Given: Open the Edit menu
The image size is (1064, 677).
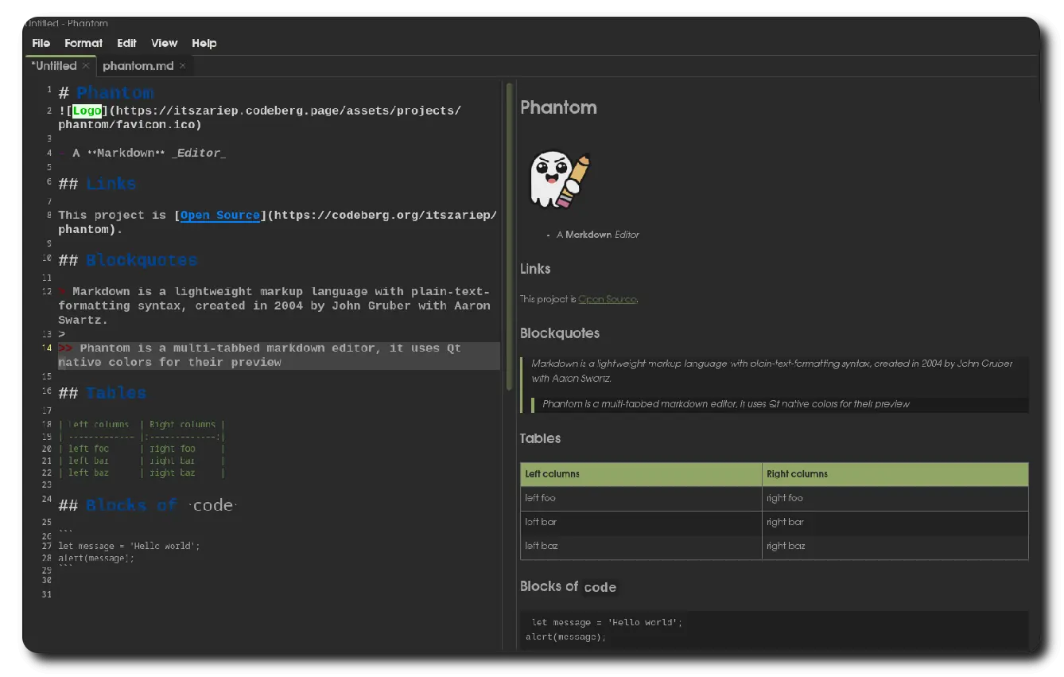Looking at the screenshot, I should 126,43.
